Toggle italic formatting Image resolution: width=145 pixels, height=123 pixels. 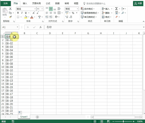click(22, 13)
